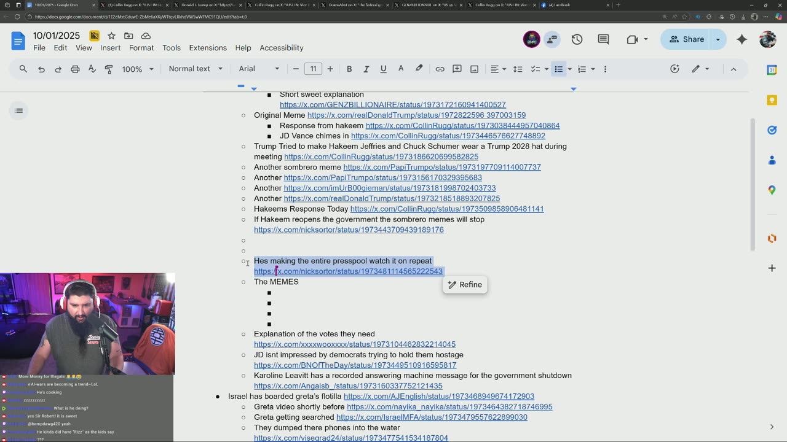Open the Accessibility menu

point(282,48)
